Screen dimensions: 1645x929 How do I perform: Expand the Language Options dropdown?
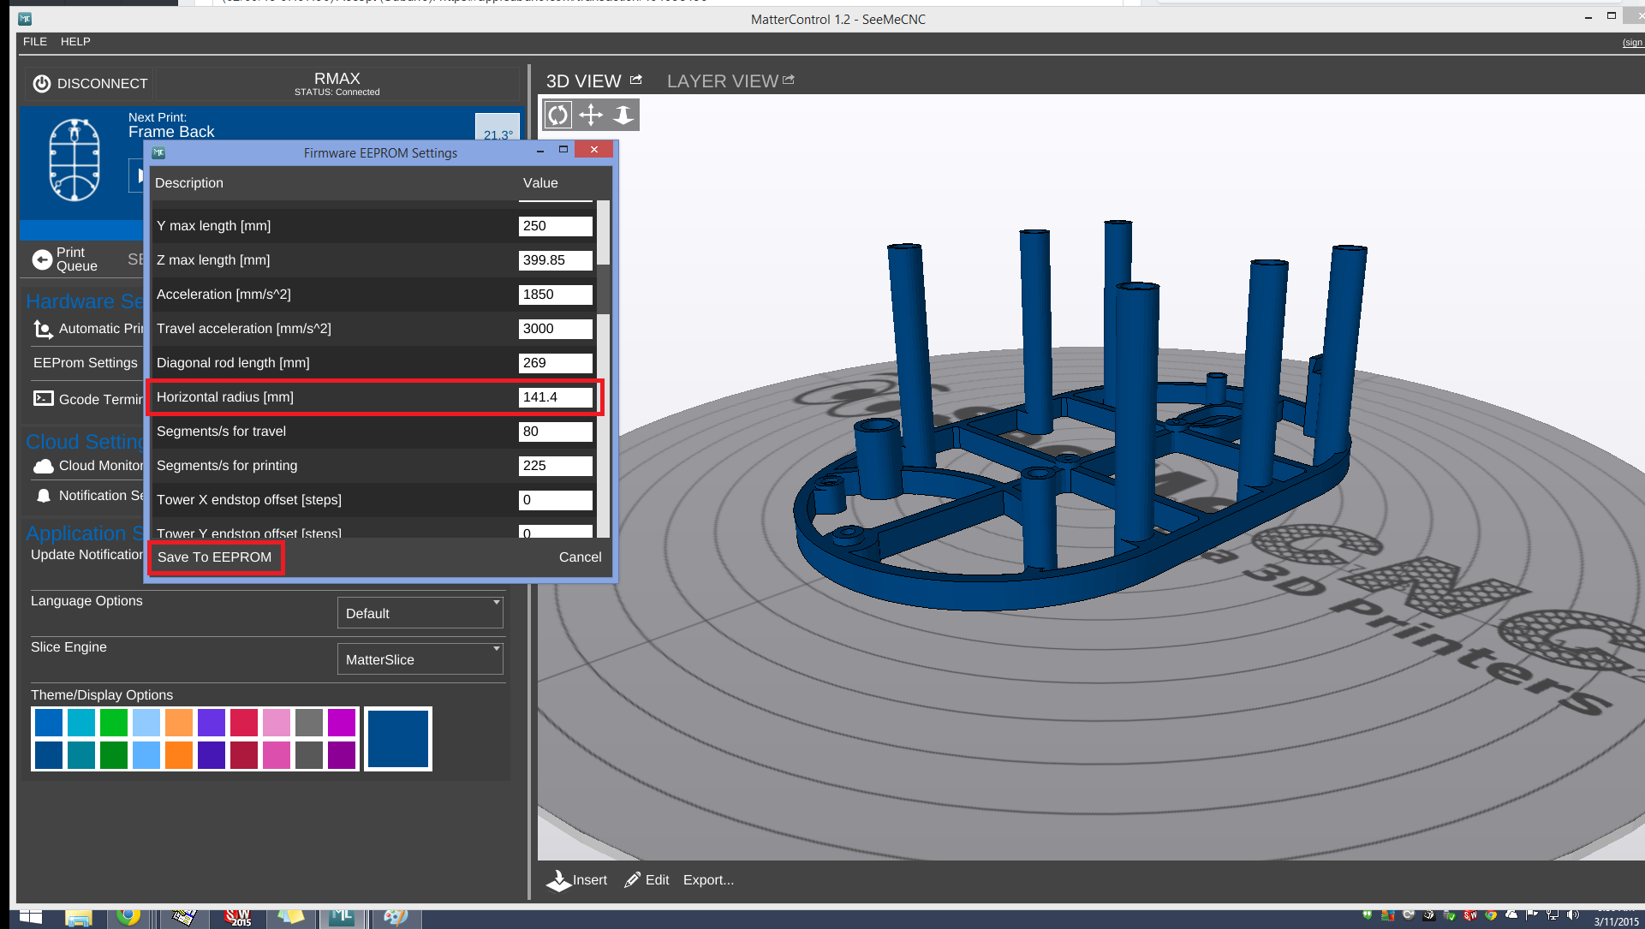click(420, 613)
